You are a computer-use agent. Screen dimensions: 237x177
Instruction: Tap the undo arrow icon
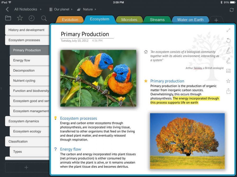[228, 41]
